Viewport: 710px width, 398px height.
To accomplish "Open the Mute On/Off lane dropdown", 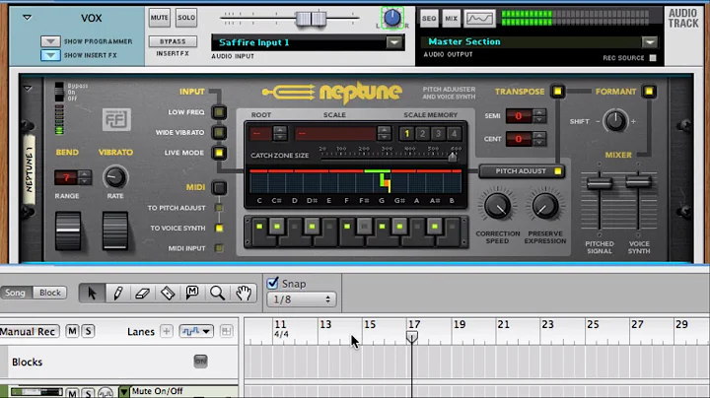I will [x=123, y=392].
